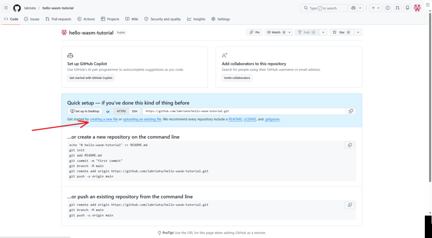
Task: Open hello-wasm-tutorial breadcrumb link
Action: click(x=58, y=8)
